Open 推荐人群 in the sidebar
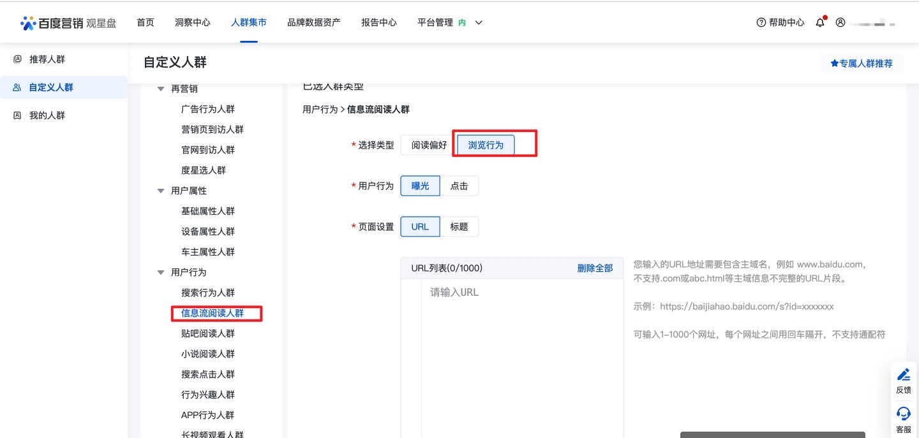This screenshot has width=919, height=438. click(x=47, y=59)
